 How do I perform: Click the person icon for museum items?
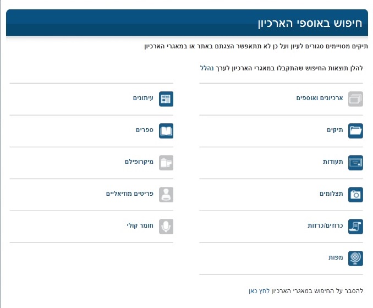click(166, 195)
